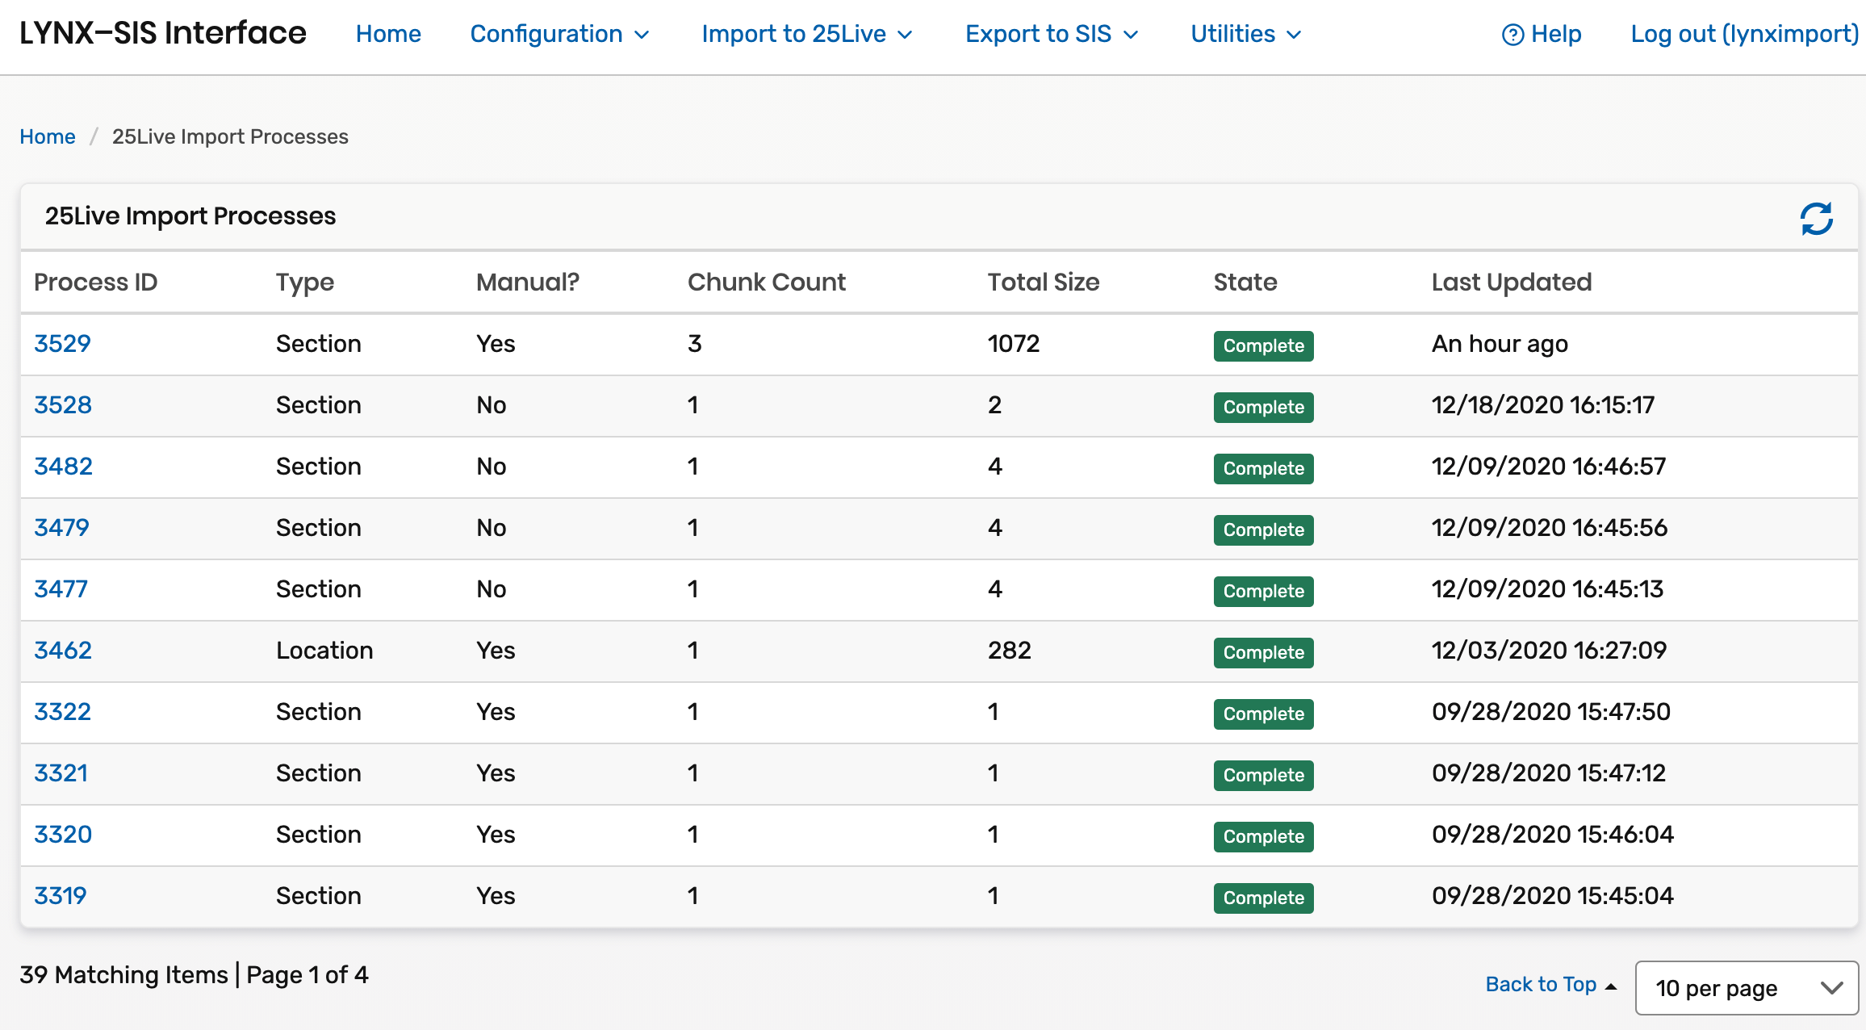Open process ID 3529
Screen dimensions: 1866x1030
(62, 344)
